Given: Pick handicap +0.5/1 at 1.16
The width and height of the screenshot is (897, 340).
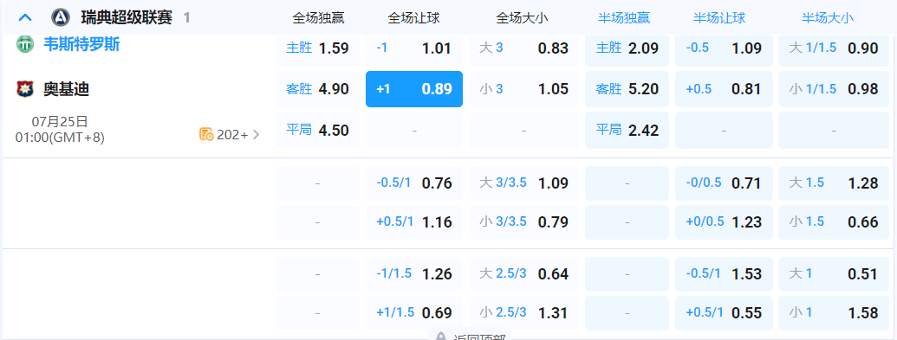Looking at the screenshot, I should 414,221.
